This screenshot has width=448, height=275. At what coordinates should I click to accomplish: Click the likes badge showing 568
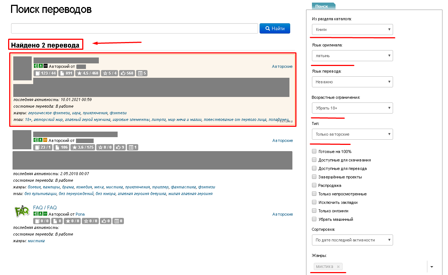[127, 73]
